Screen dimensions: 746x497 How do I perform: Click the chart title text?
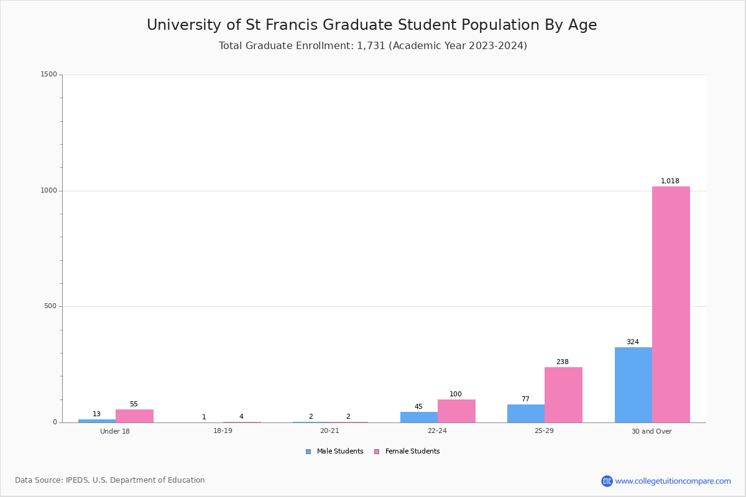coord(372,25)
